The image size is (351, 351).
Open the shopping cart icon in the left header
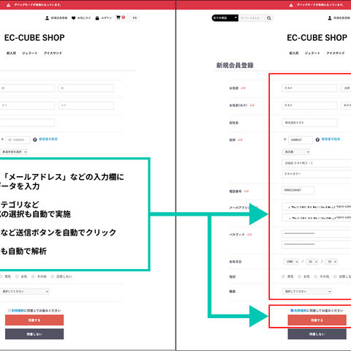[118, 18]
